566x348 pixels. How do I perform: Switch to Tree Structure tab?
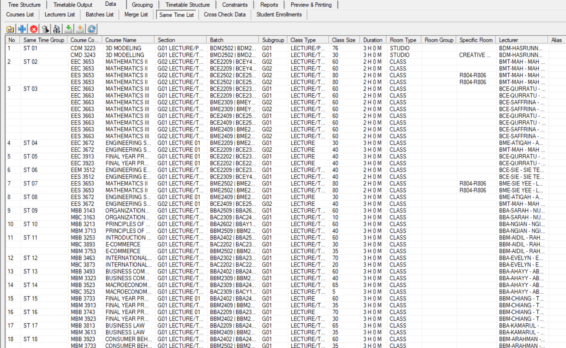tap(24, 5)
